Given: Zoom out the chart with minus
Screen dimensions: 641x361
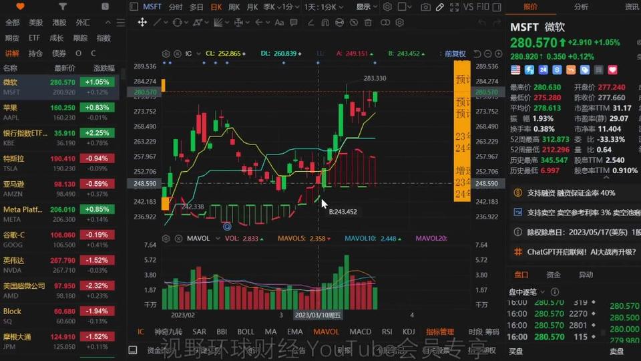Looking at the screenshot, I should (487, 53).
